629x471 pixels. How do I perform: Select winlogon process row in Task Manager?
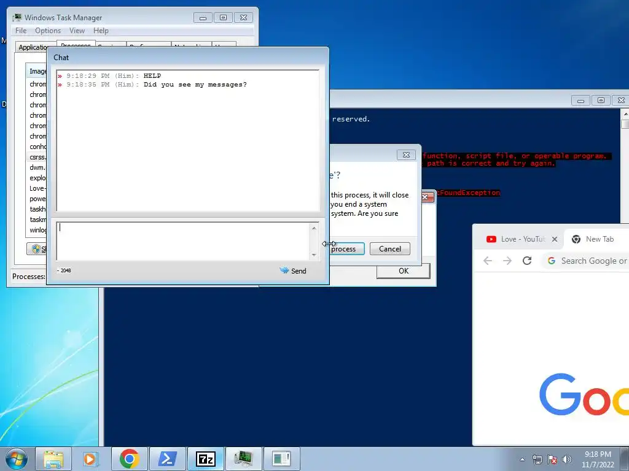pos(37,230)
